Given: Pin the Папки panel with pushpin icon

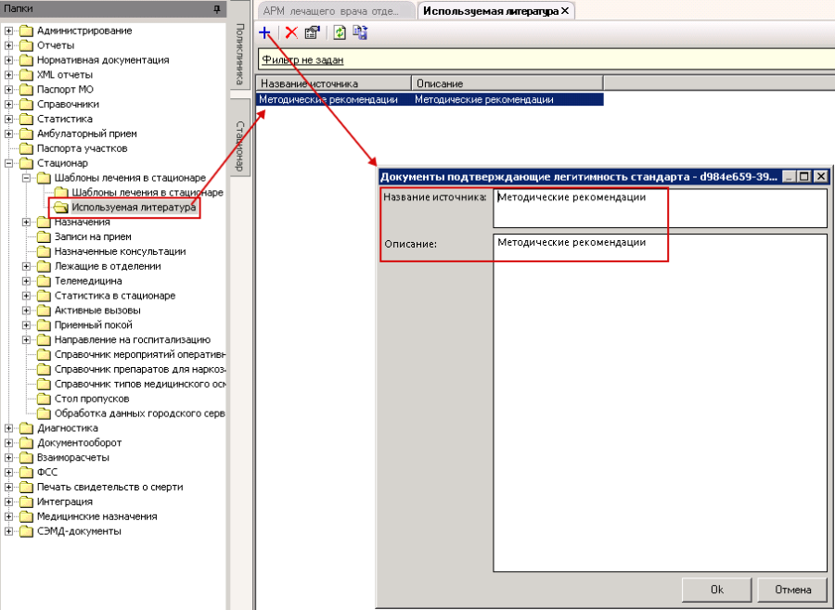Looking at the screenshot, I should 217,9.
